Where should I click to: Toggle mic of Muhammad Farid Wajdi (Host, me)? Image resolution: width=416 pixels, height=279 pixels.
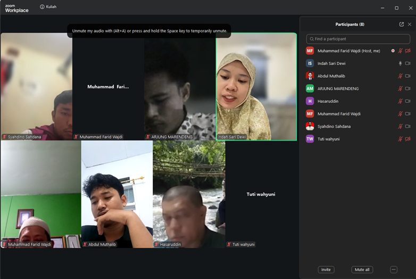click(x=400, y=51)
